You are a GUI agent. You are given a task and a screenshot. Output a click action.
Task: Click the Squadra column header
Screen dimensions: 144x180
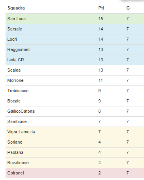pyautogui.click(x=16, y=8)
